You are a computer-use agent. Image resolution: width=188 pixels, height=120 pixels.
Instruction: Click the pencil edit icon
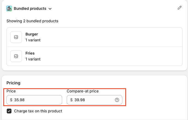coord(179,8)
